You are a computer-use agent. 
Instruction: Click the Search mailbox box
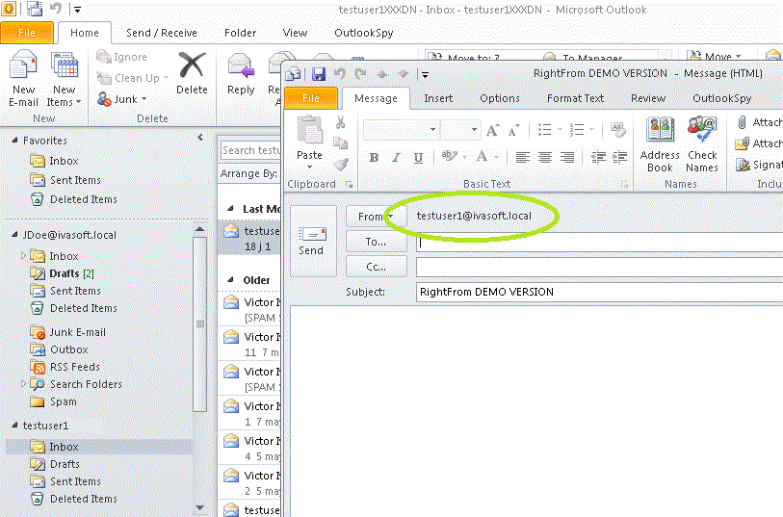(250, 150)
